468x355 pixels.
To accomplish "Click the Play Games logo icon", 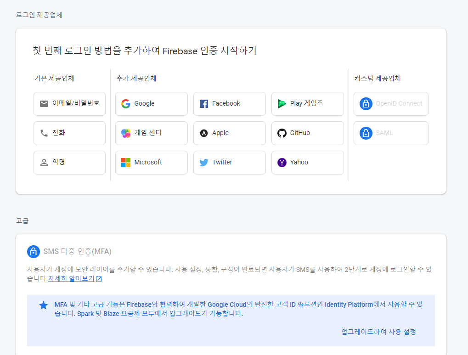I will (x=282, y=104).
